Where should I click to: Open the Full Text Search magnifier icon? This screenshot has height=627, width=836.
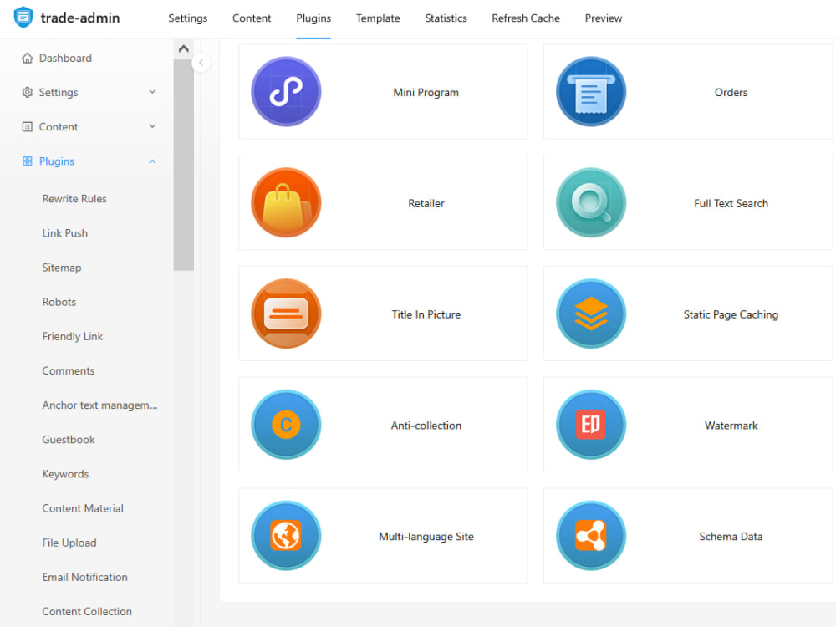(x=591, y=202)
